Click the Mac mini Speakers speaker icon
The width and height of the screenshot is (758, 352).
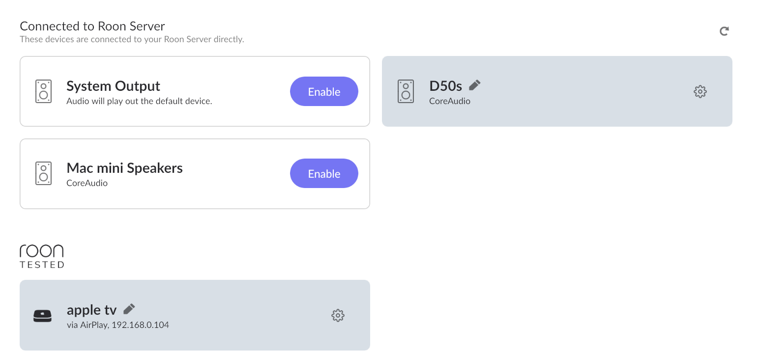[x=43, y=173]
